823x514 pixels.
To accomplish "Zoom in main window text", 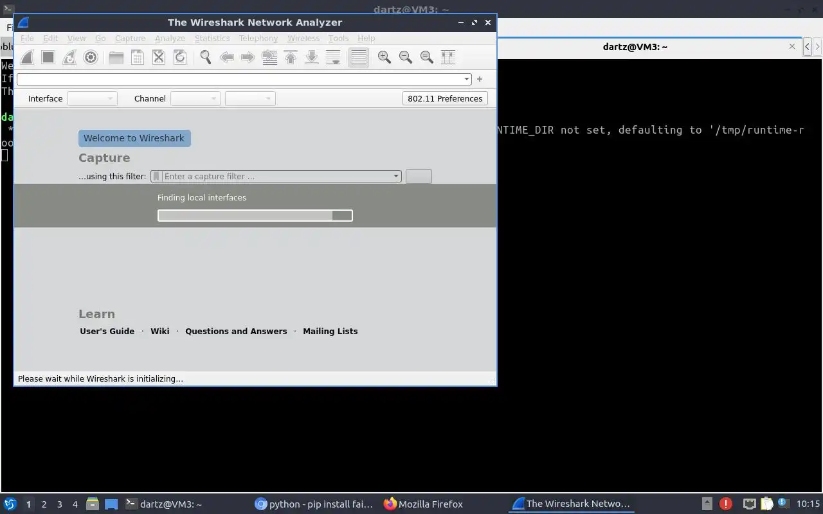I will pyautogui.click(x=384, y=57).
